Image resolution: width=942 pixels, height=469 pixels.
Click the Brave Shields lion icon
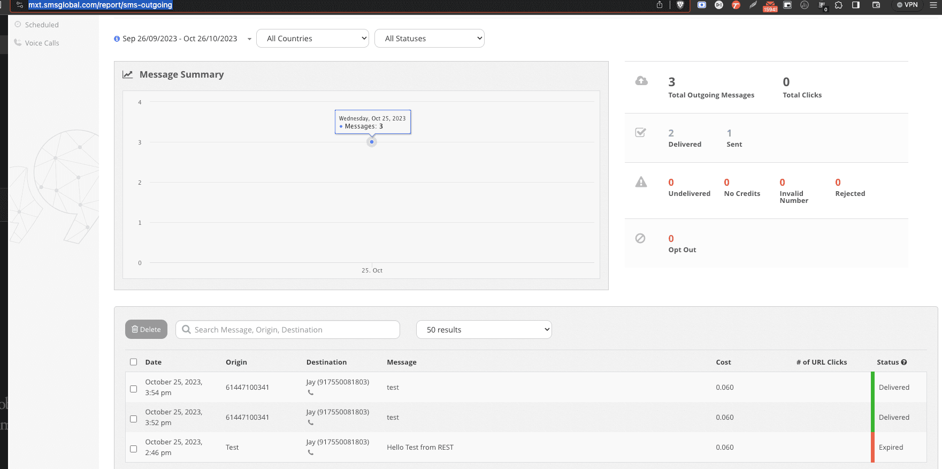pyautogui.click(x=680, y=5)
